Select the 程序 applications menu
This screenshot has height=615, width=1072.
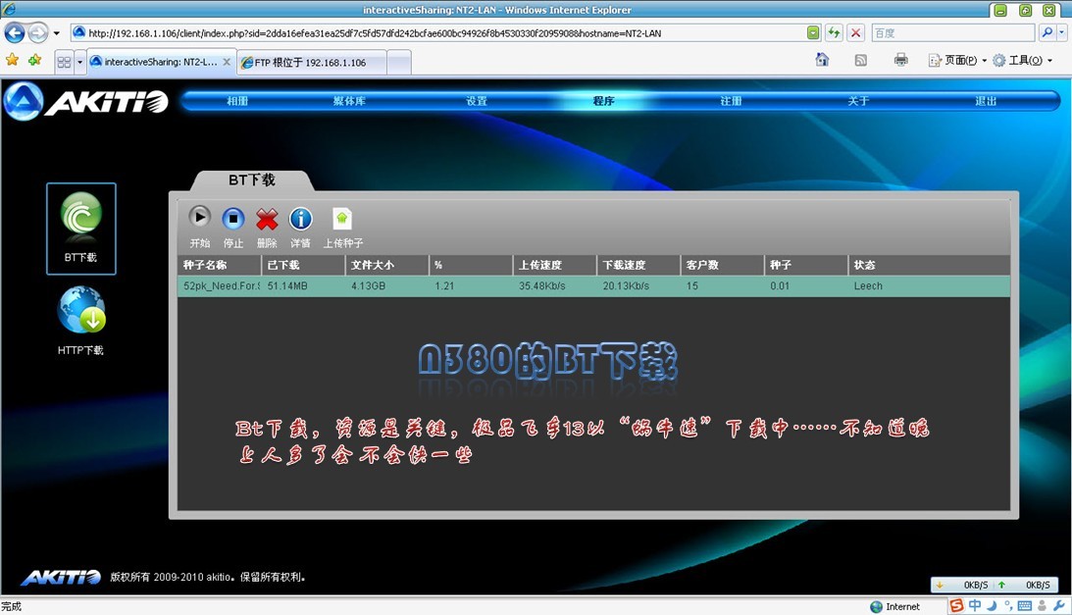tap(604, 101)
